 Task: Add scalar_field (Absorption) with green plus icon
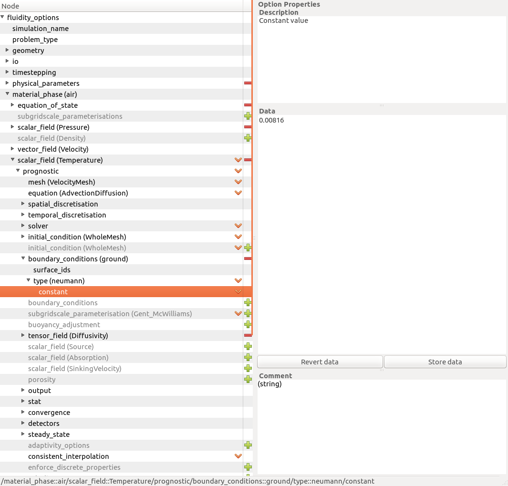click(248, 357)
